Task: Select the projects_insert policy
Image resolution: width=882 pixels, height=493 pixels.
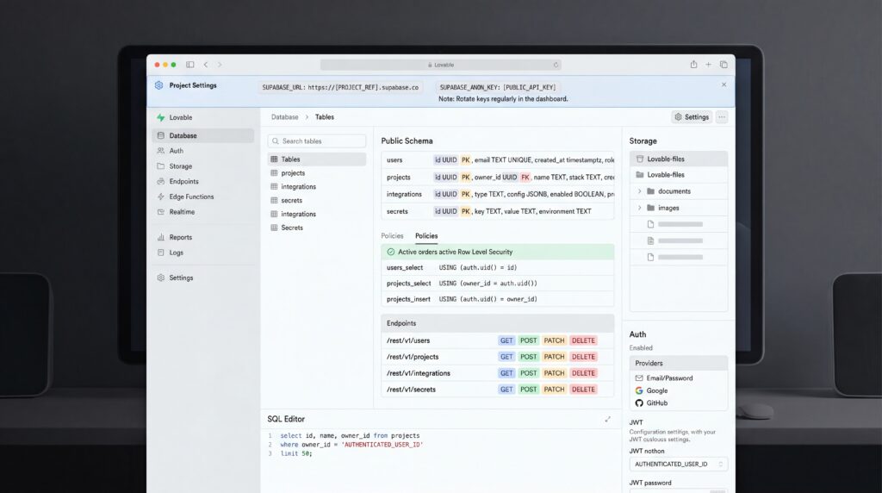Action: [x=498, y=299]
